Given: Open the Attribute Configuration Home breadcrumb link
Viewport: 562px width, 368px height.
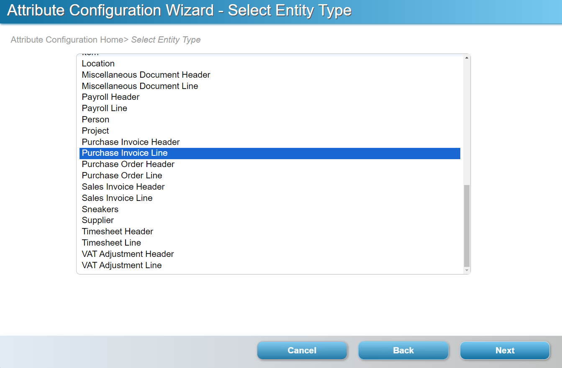Looking at the screenshot, I should coord(67,40).
